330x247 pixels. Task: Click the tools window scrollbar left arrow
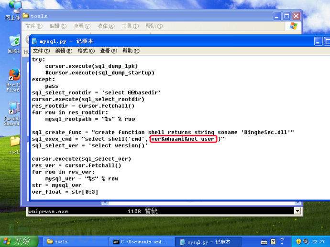(105, 203)
